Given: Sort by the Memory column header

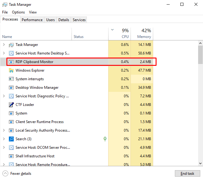Looking at the screenshot, I should tap(142, 34).
